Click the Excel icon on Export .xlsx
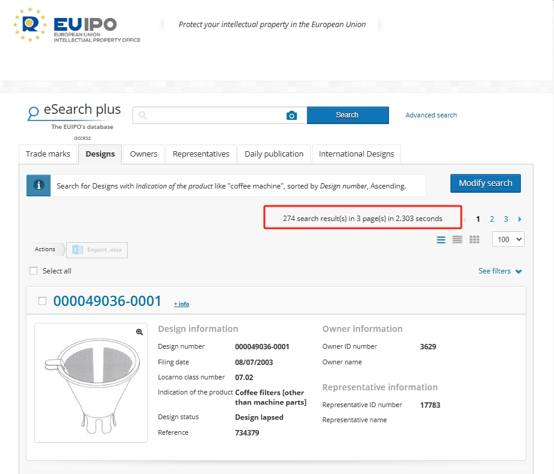This screenshot has height=474, width=554. (77, 250)
